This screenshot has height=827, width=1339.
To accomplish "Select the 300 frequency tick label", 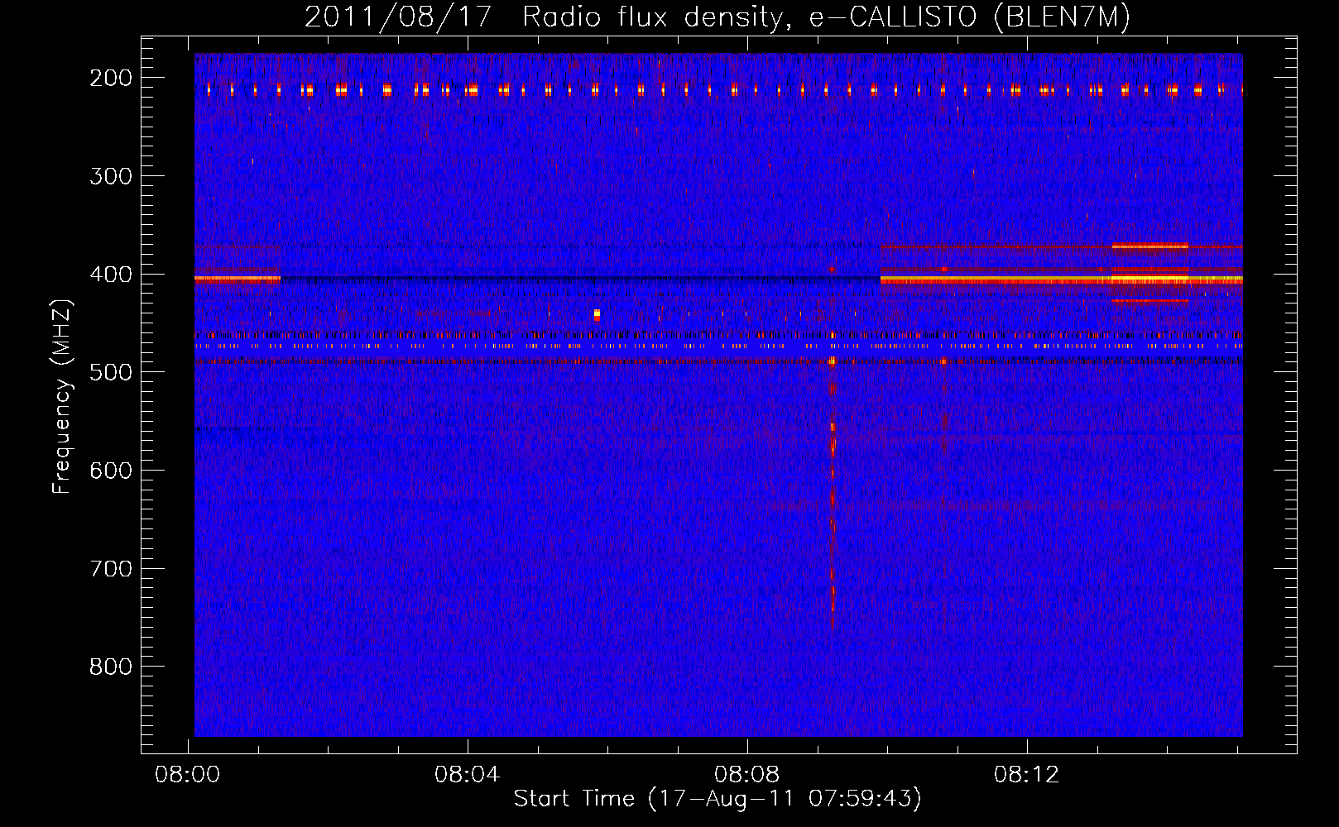I will [x=111, y=176].
